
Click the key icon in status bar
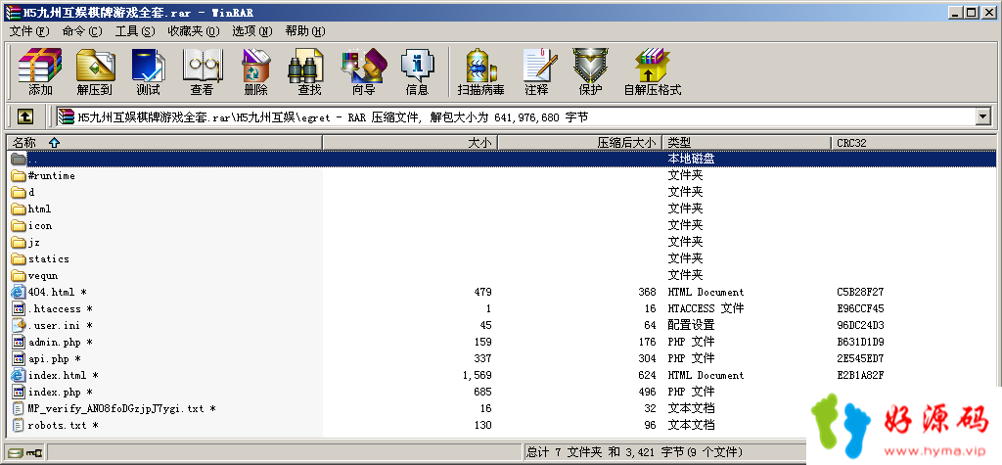click(34, 453)
